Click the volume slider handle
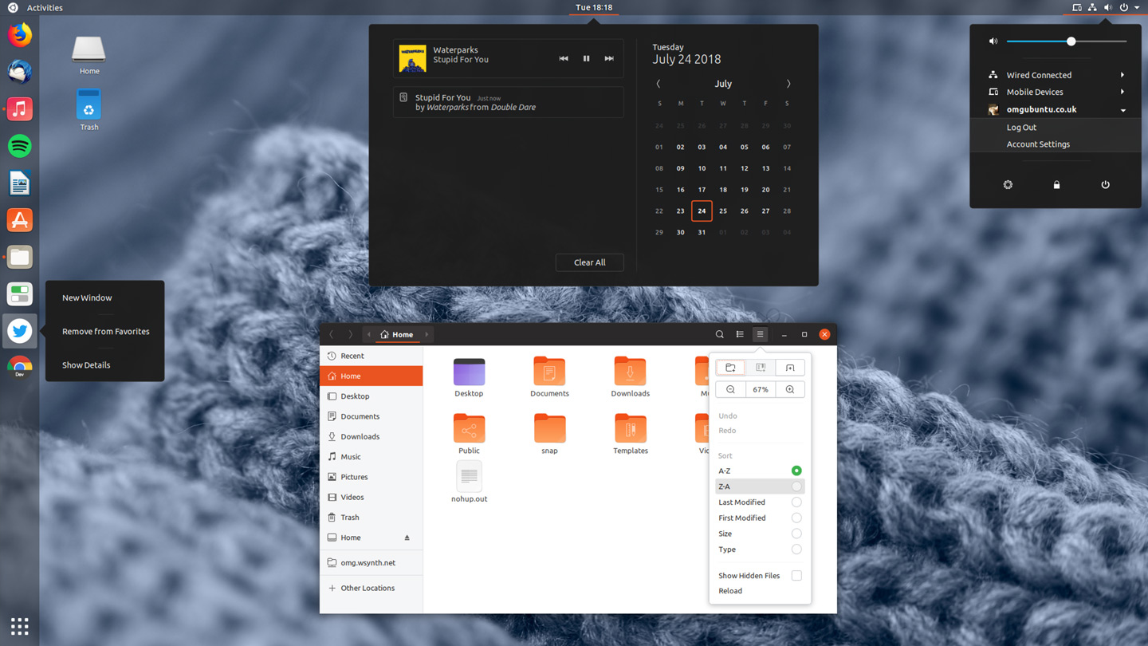Viewport: 1148px width, 646px height. [1071, 41]
